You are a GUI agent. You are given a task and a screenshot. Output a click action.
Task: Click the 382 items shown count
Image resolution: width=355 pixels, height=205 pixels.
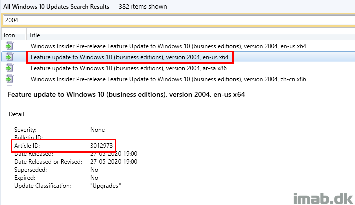[143, 7]
